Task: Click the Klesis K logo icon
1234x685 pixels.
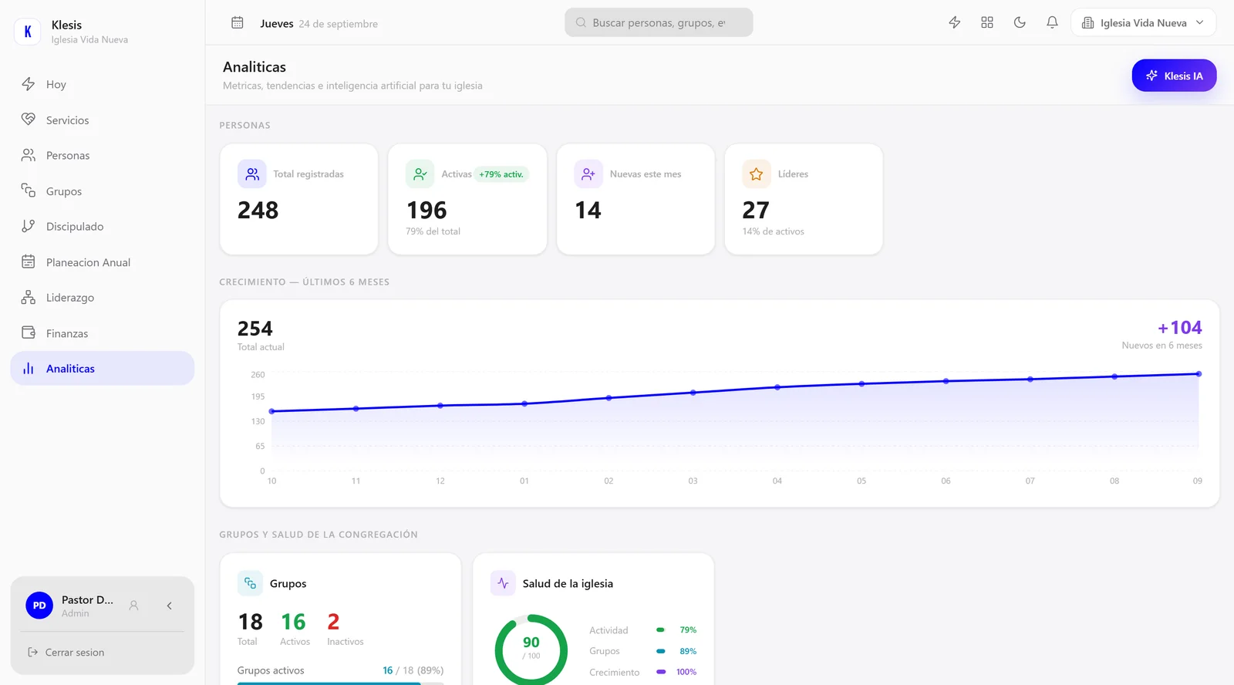Action: coord(28,32)
